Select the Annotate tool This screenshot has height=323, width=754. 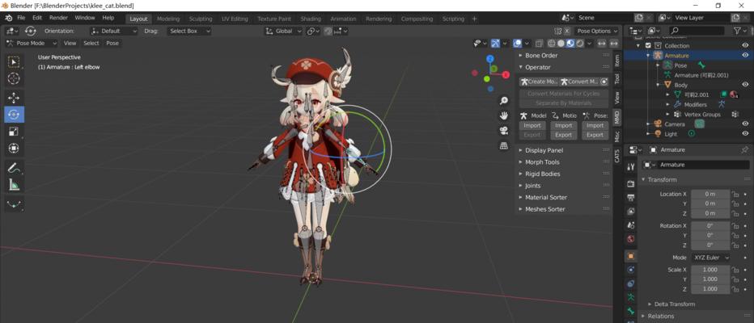(14, 168)
